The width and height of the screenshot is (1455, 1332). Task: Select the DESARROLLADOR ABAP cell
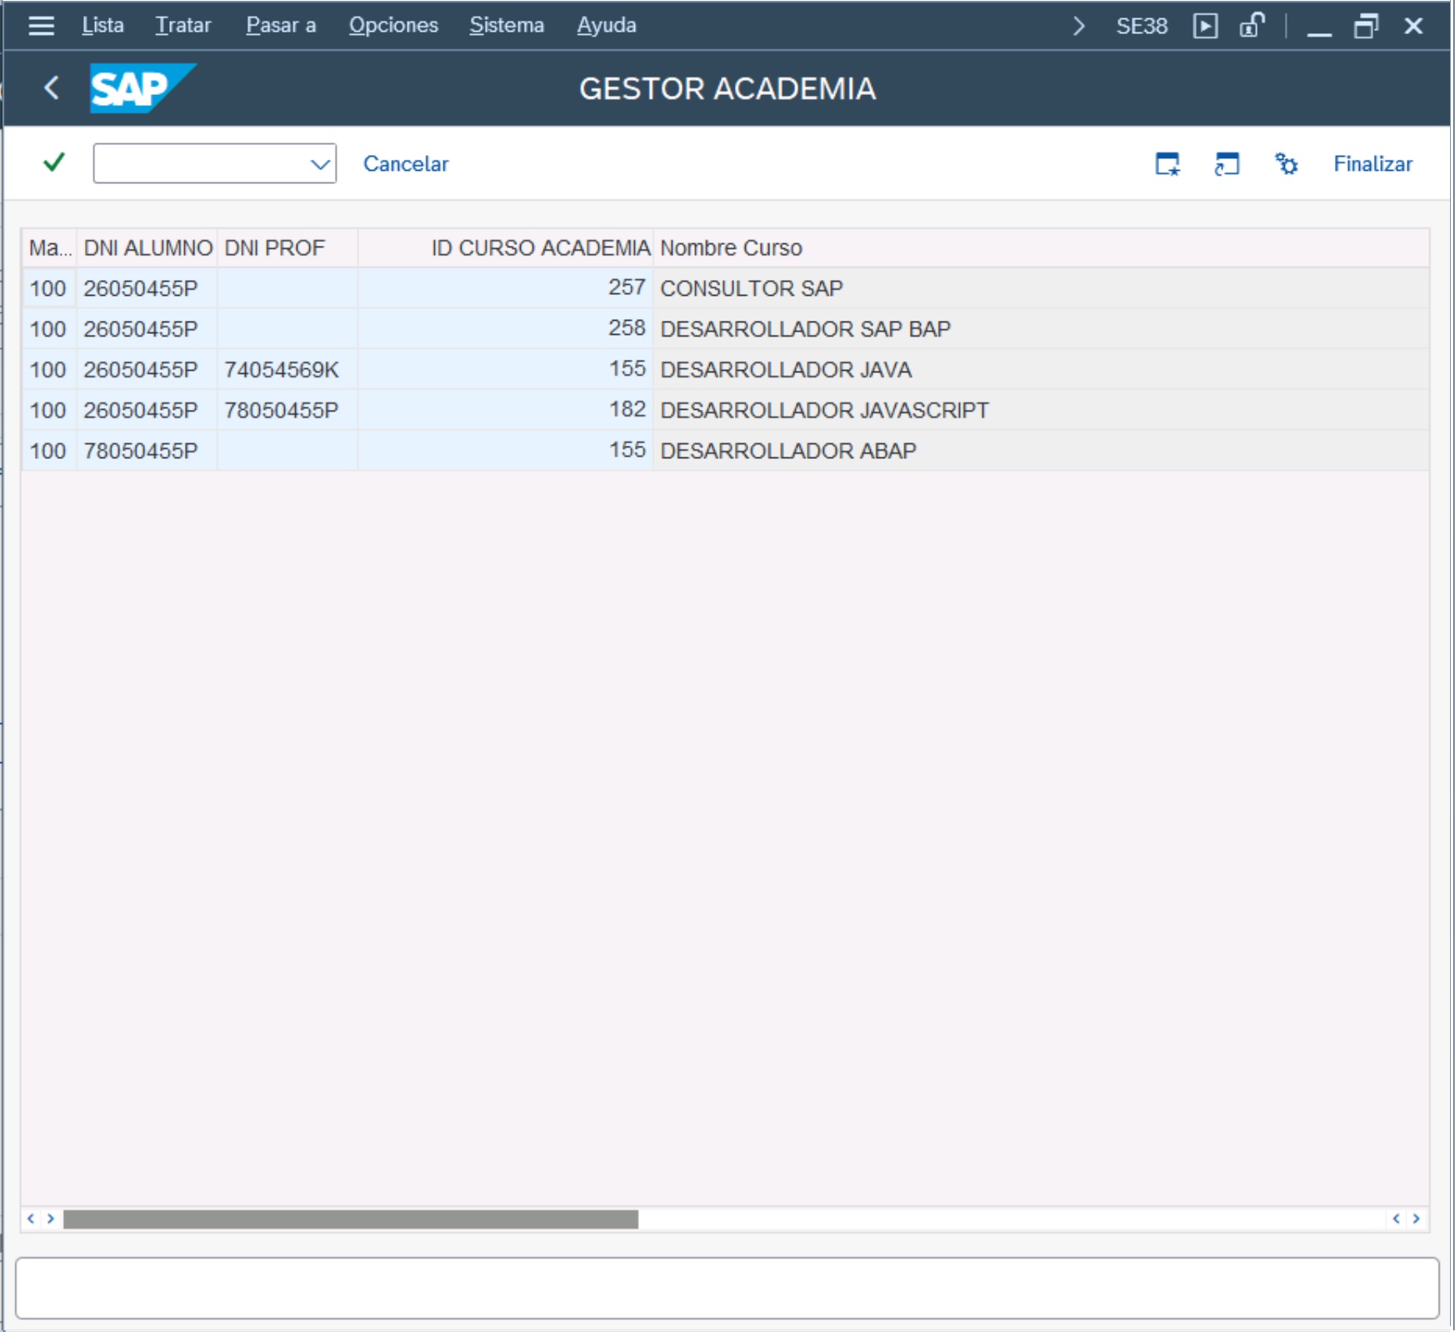click(x=1041, y=451)
